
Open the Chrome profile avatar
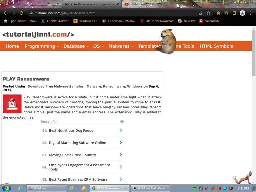coord(242,13)
